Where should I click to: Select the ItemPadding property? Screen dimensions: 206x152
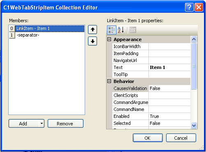click(130, 53)
